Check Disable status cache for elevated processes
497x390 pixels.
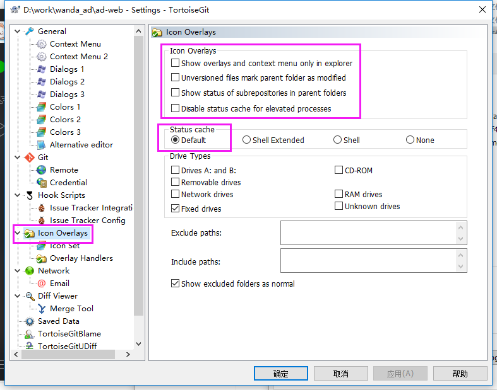click(176, 108)
